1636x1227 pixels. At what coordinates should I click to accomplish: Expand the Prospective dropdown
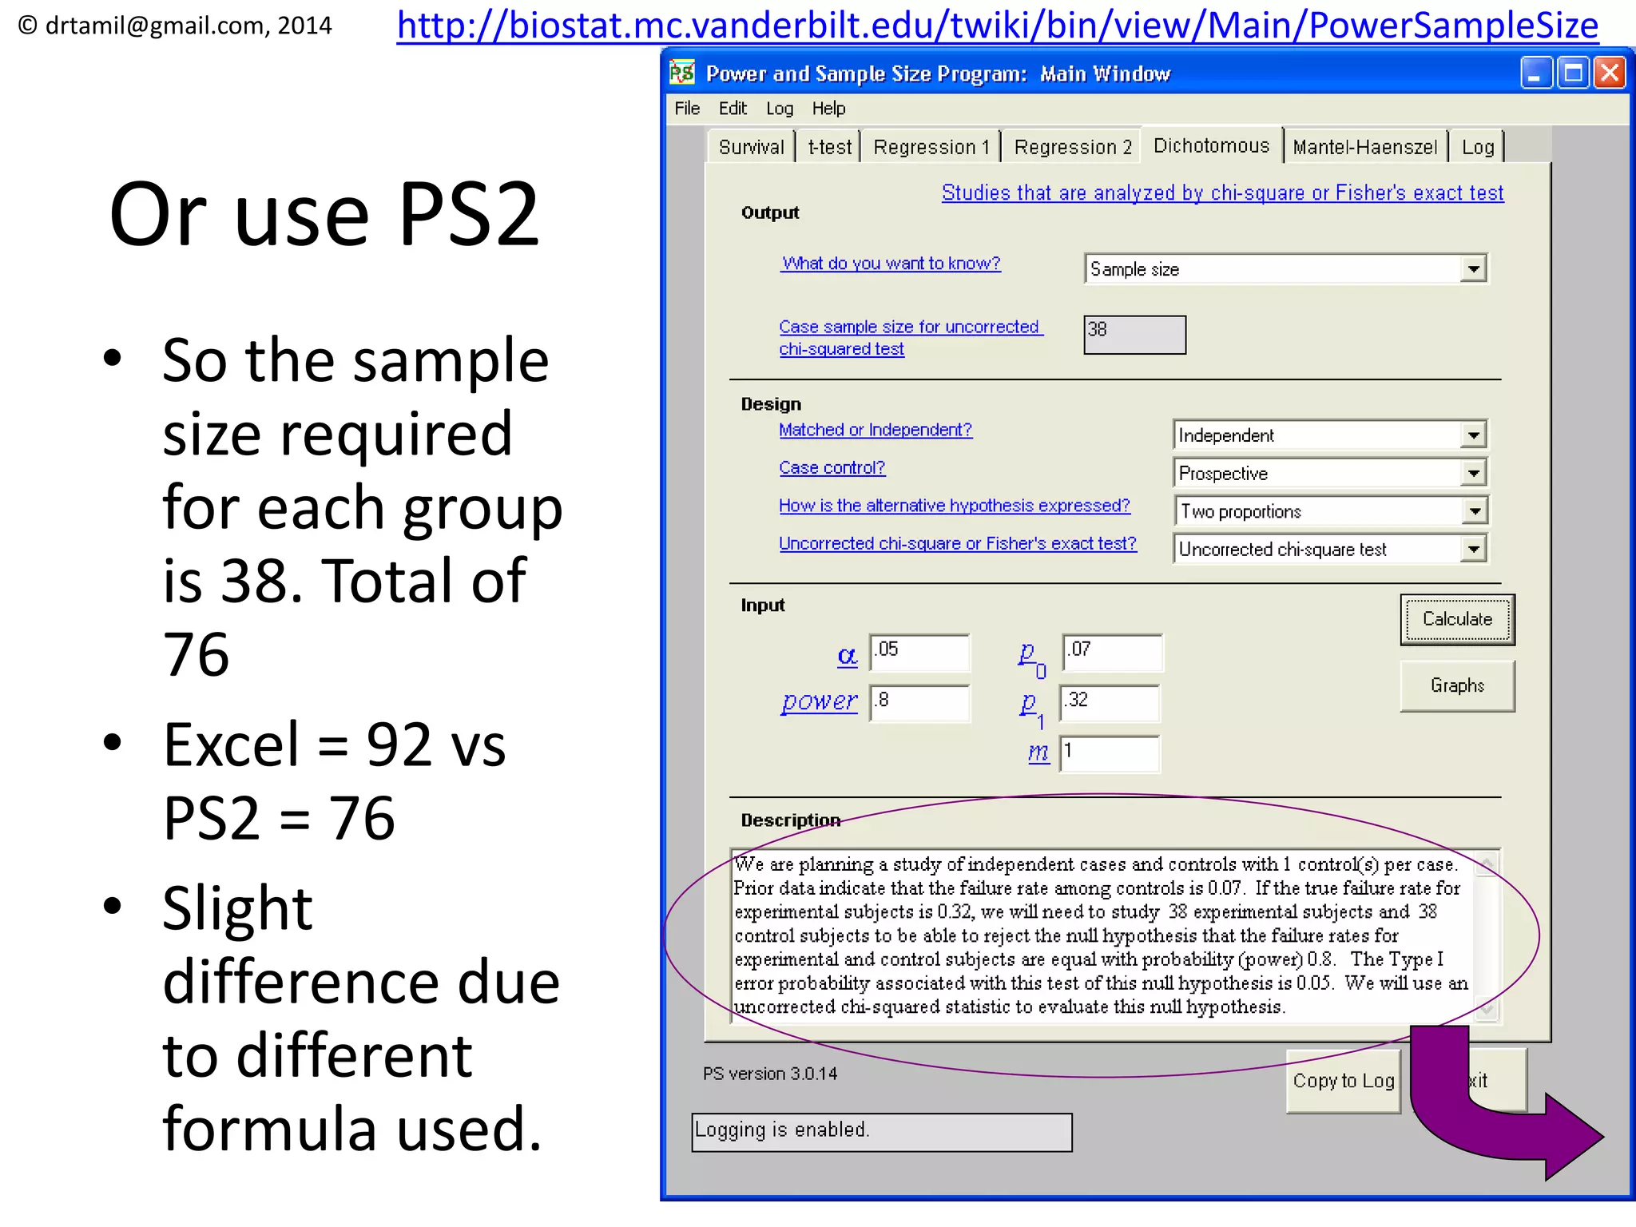coord(1473,473)
